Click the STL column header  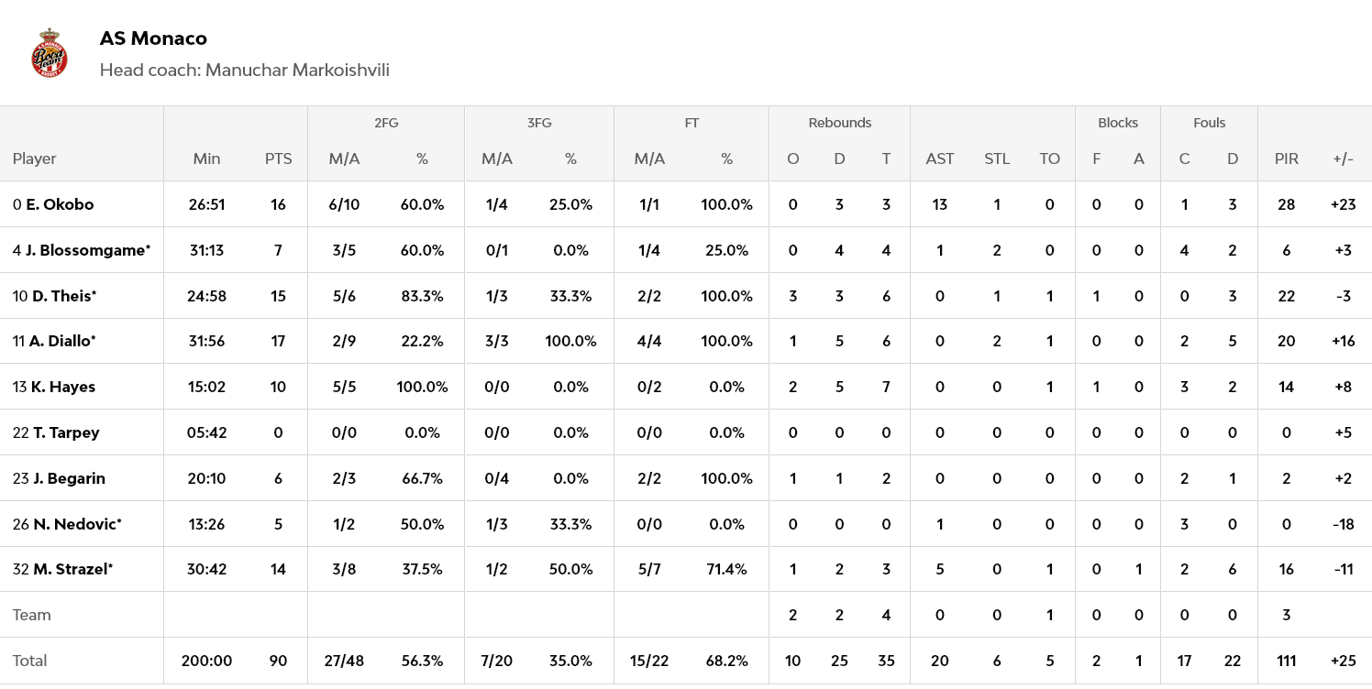[996, 159]
